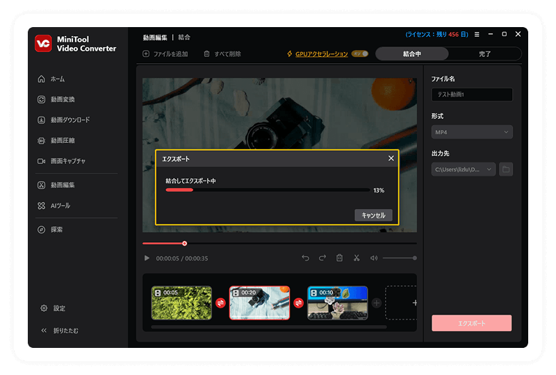The image size is (556, 375).
Task: Click ファイル名 input field
Action: 472,94
